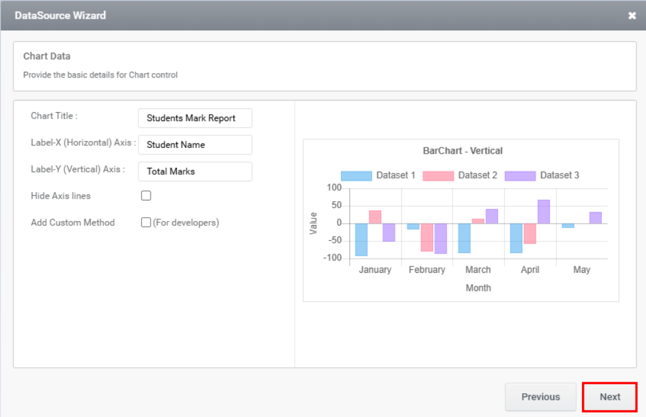Focus the Label-X Horizontal Axis field
Viewport: 646px width, 417px height.
click(x=195, y=145)
